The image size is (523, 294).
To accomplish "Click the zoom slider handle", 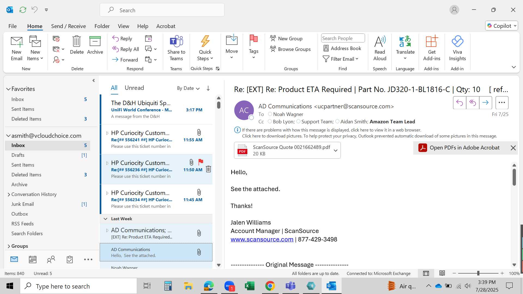I will pos(478,273).
